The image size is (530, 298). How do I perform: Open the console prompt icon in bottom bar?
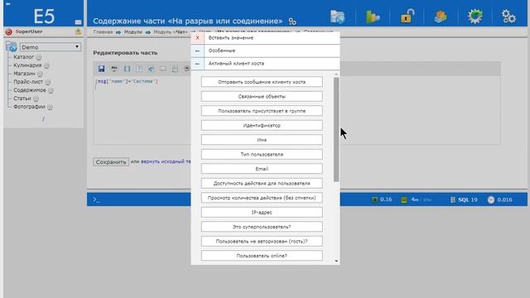(96, 199)
